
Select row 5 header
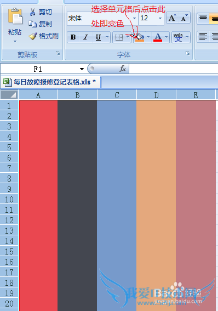pyautogui.click(x=9, y=147)
